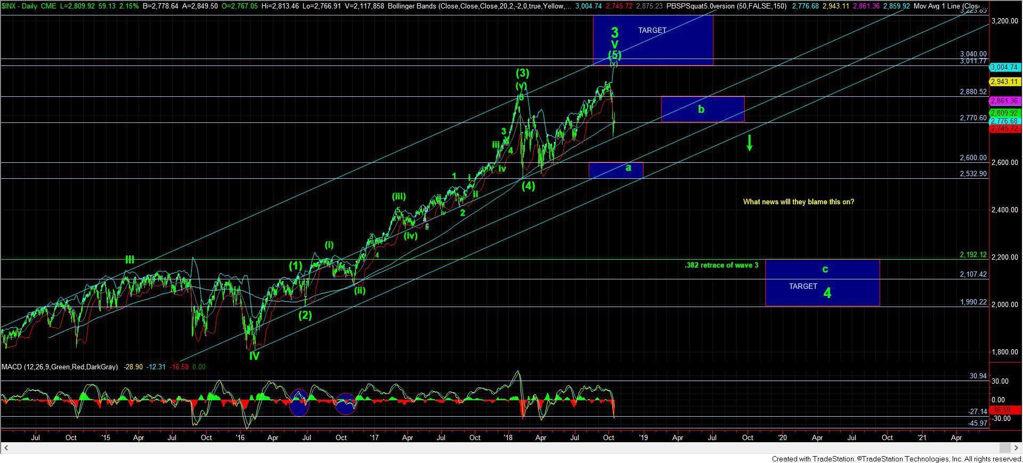Viewport: 1023px width, 463px height.
Task: Click the top wave 3 TARGET rectangle
Action: (653, 40)
